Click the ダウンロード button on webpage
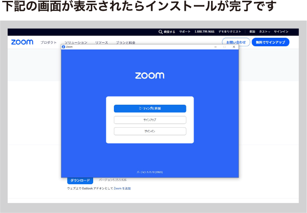The image size is (307, 213). point(80,180)
